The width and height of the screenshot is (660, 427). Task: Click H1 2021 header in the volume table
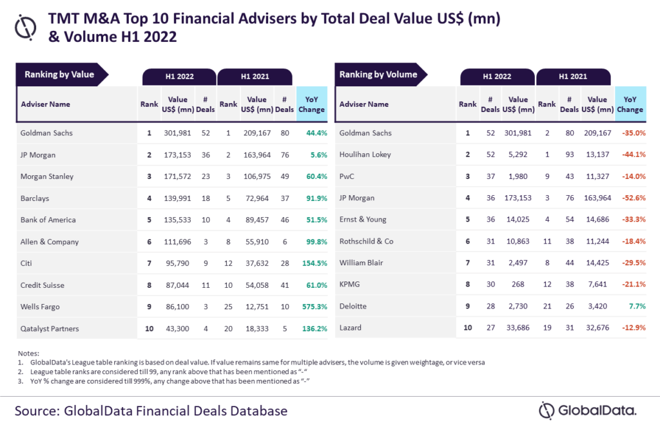(575, 77)
